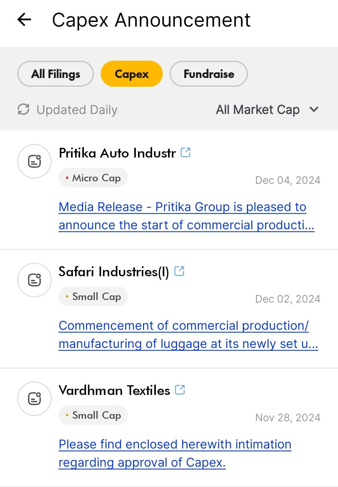Screen dimensions: 338x487
Task: Switch to the All Filings filter
Action: point(55,74)
